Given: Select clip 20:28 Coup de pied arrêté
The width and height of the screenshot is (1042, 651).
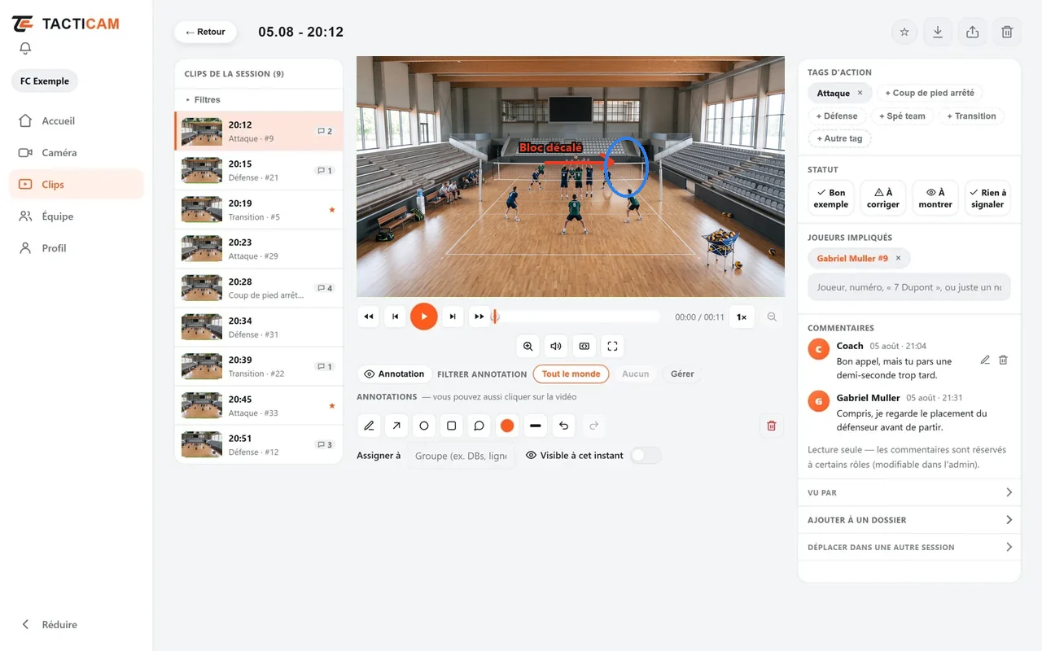Looking at the screenshot, I should point(259,288).
